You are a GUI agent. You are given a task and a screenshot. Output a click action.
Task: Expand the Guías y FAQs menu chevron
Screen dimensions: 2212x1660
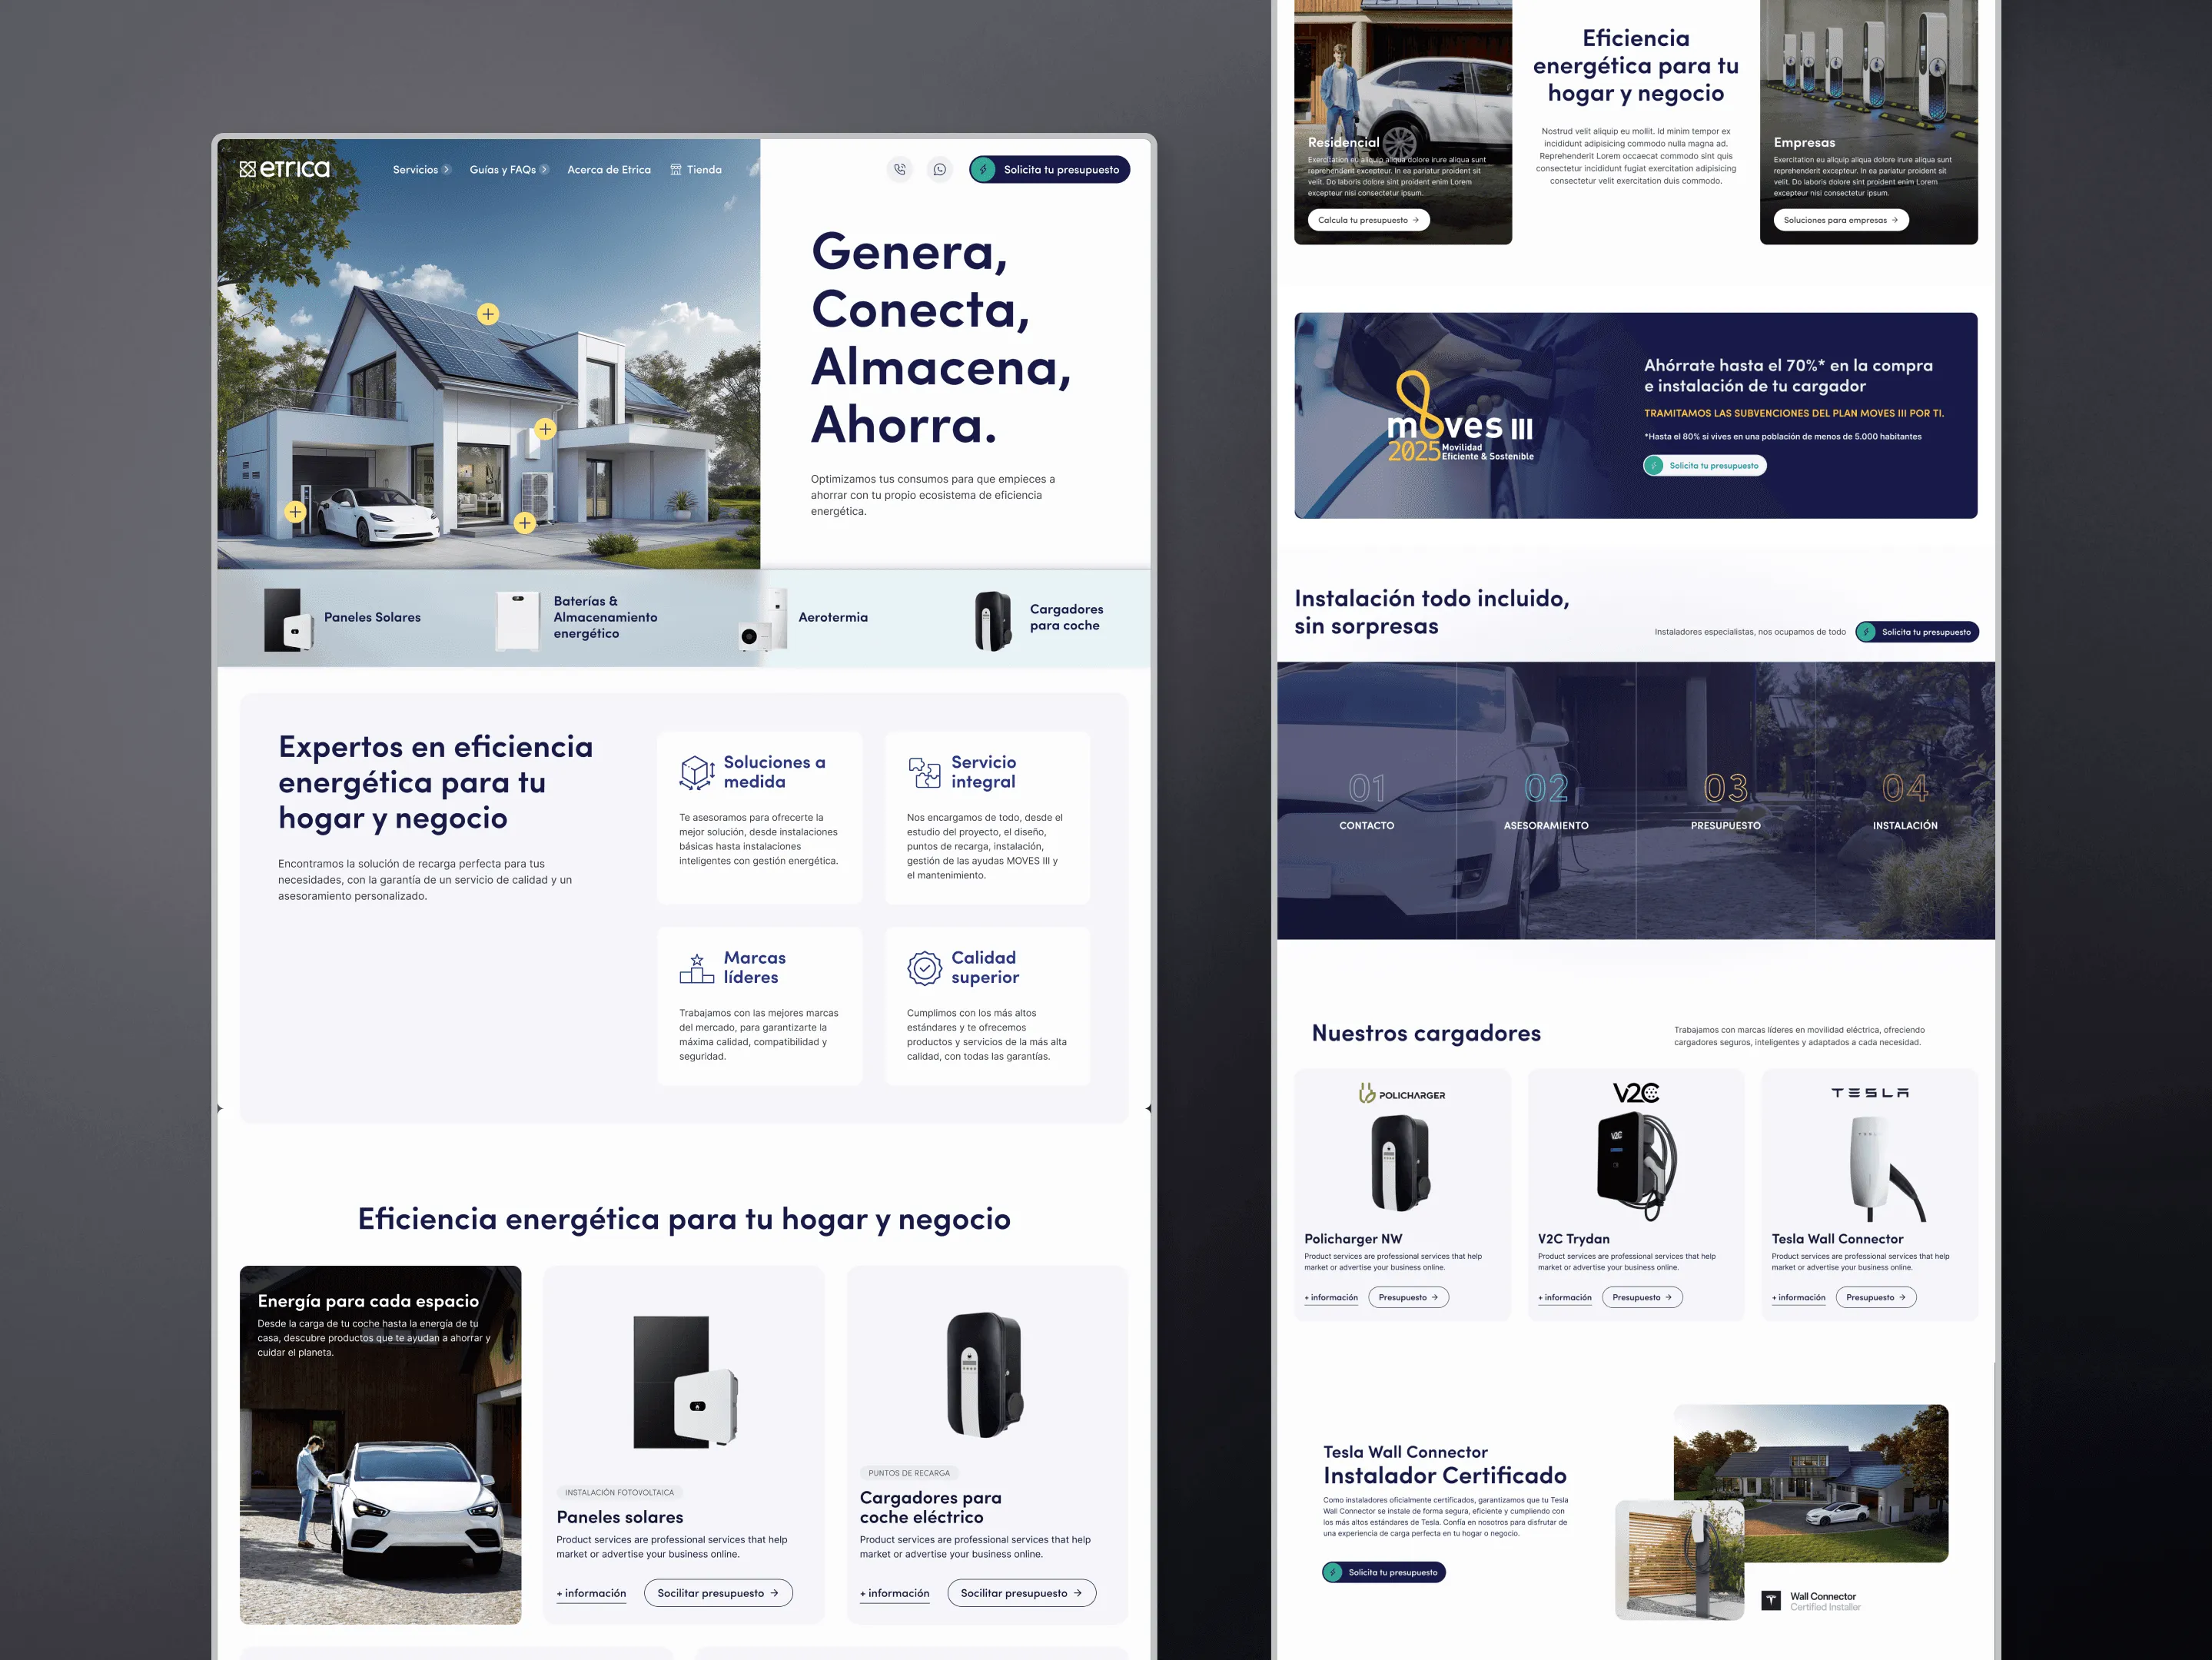pos(544,170)
